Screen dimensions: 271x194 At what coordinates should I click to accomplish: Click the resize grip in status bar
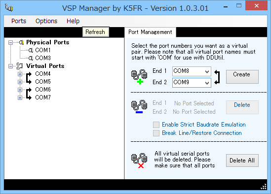pyautogui.click(x=264, y=187)
